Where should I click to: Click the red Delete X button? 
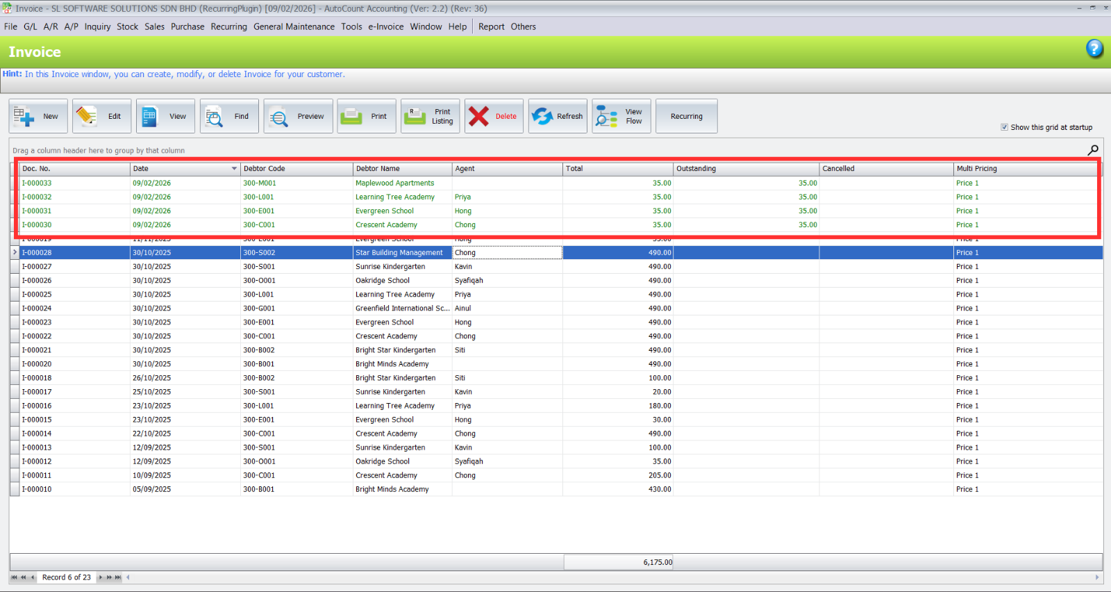point(494,116)
